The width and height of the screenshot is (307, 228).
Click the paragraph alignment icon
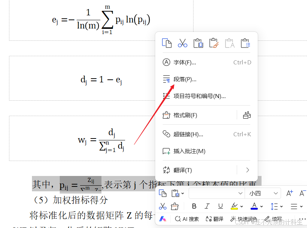294,206
